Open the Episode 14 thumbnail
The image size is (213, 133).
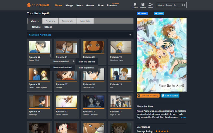(39, 101)
